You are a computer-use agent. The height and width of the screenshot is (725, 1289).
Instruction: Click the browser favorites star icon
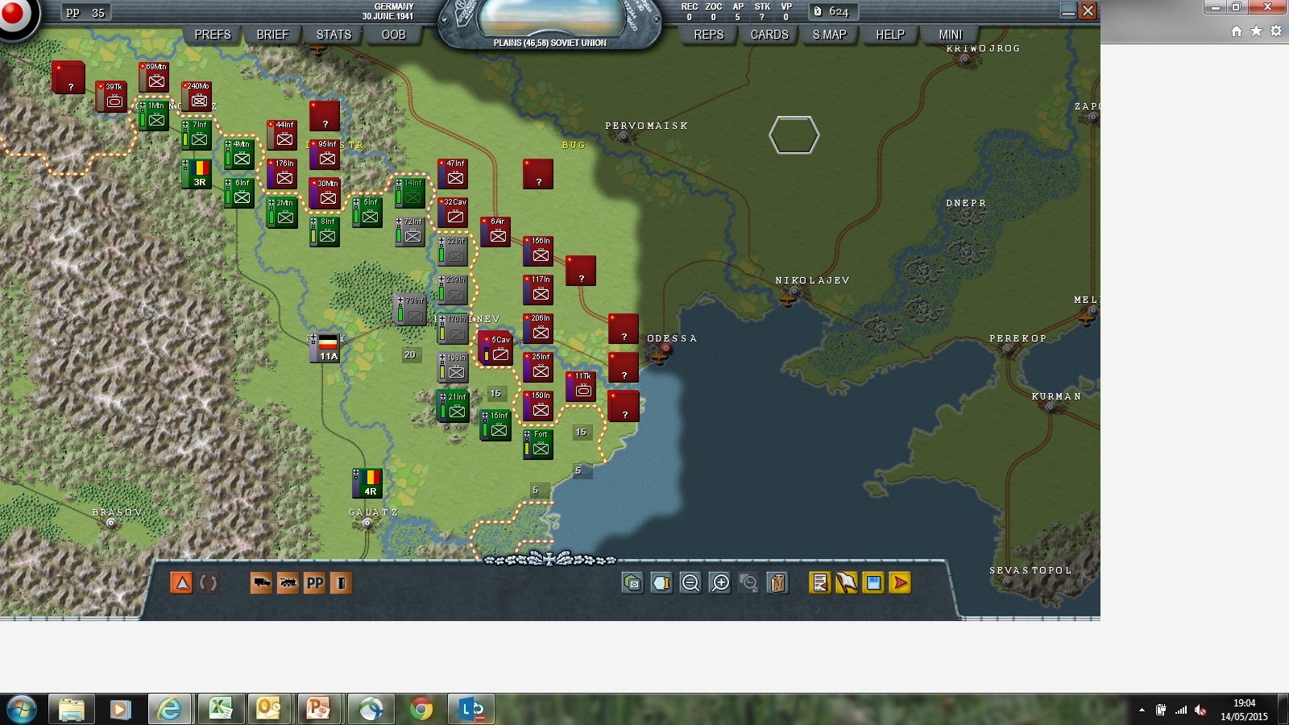point(1256,31)
